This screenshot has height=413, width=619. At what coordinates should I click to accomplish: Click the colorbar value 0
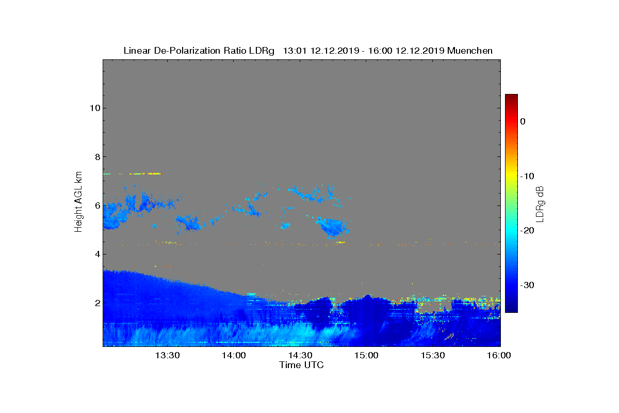coord(523,121)
